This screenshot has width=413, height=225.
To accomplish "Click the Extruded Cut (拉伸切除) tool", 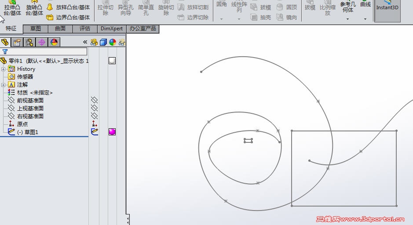I will 106,8.
